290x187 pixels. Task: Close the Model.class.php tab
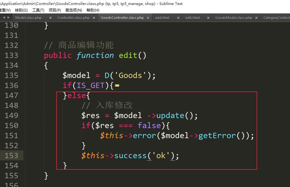[50, 18]
